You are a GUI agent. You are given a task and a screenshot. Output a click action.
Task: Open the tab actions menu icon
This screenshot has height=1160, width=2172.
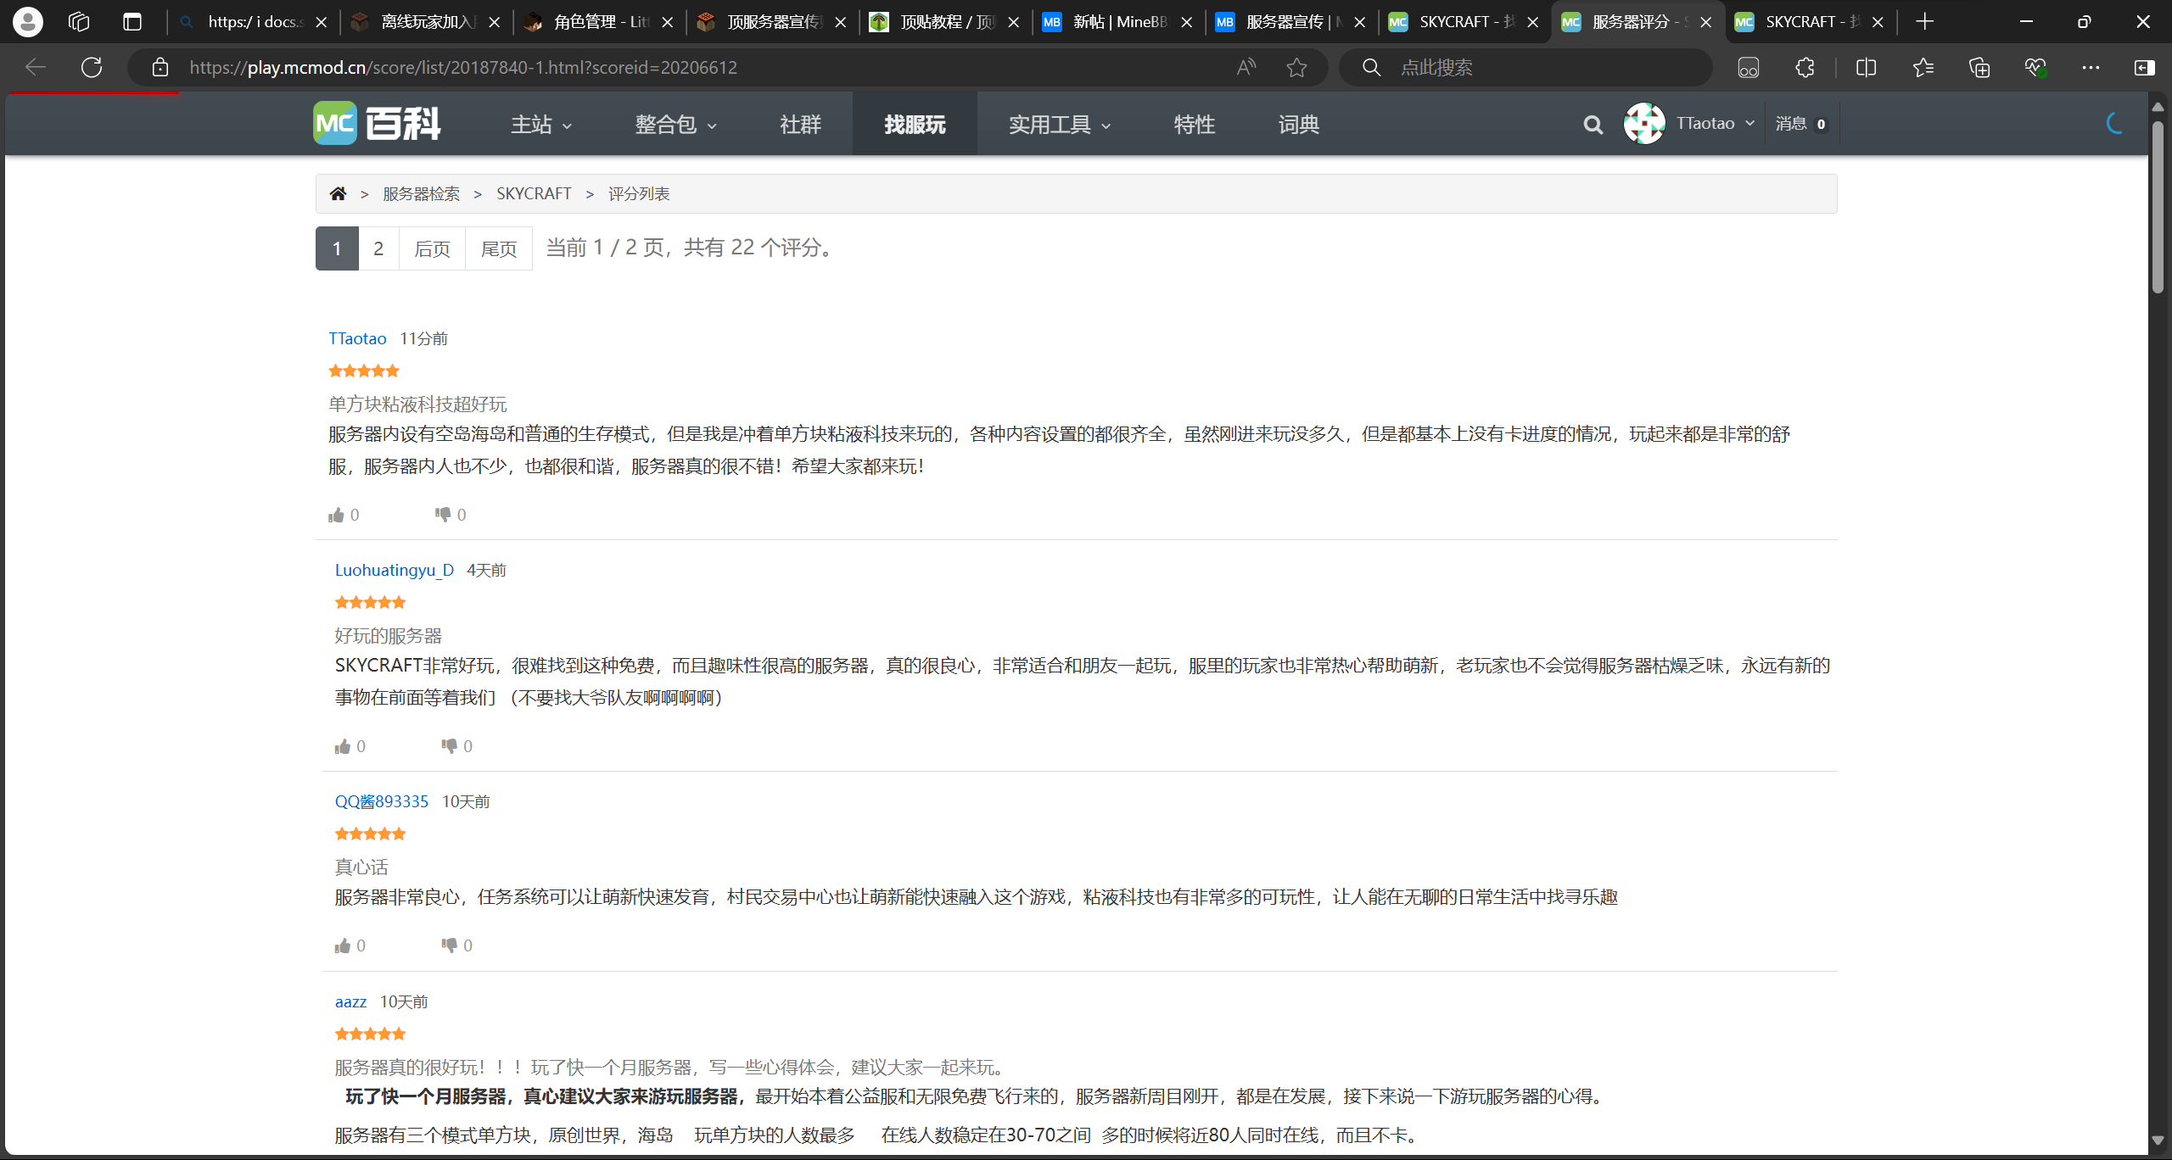click(132, 21)
